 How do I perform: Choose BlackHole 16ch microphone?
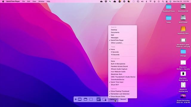tap(123, 74)
